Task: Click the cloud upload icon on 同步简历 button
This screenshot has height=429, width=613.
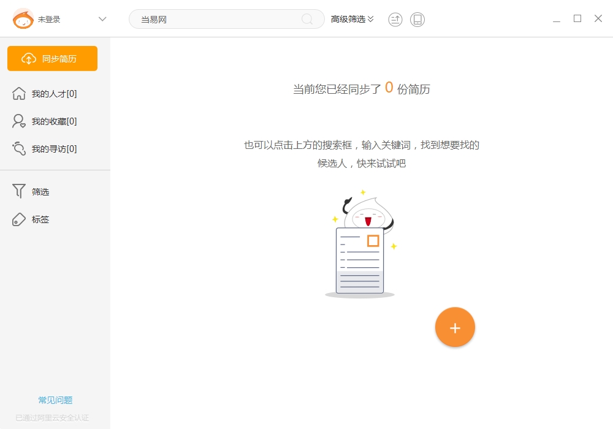Action: tap(28, 58)
